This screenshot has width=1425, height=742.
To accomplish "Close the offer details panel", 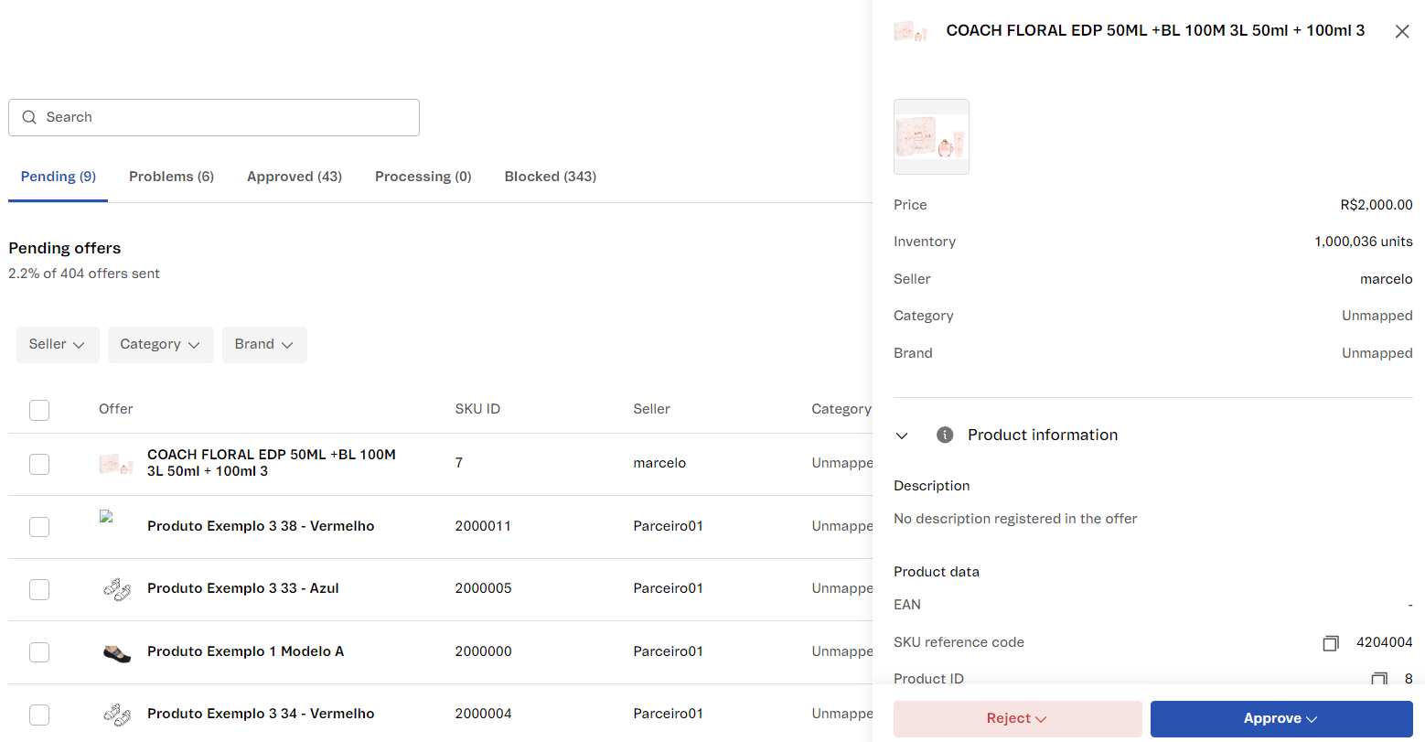I will pos(1401,31).
